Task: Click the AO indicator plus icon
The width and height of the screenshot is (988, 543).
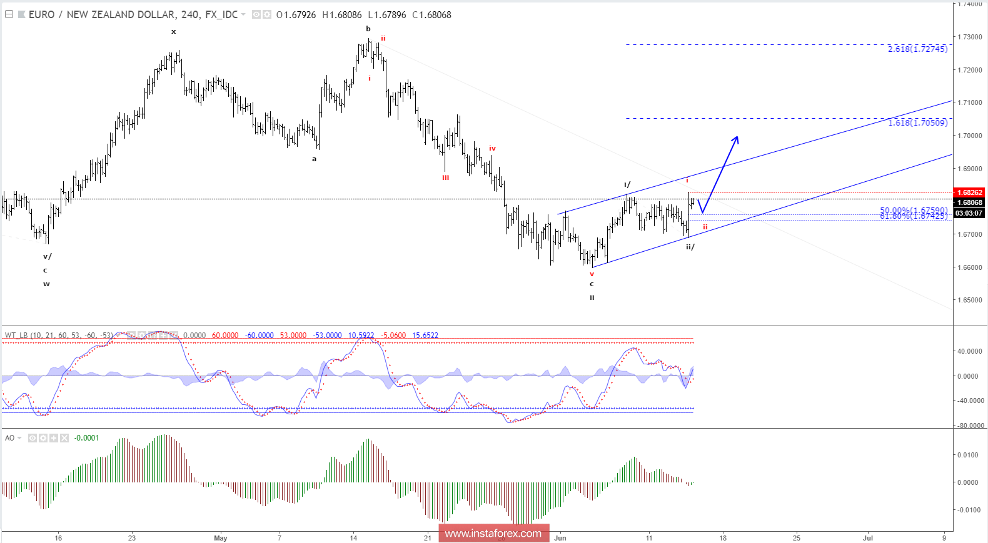Action: [54, 438]
